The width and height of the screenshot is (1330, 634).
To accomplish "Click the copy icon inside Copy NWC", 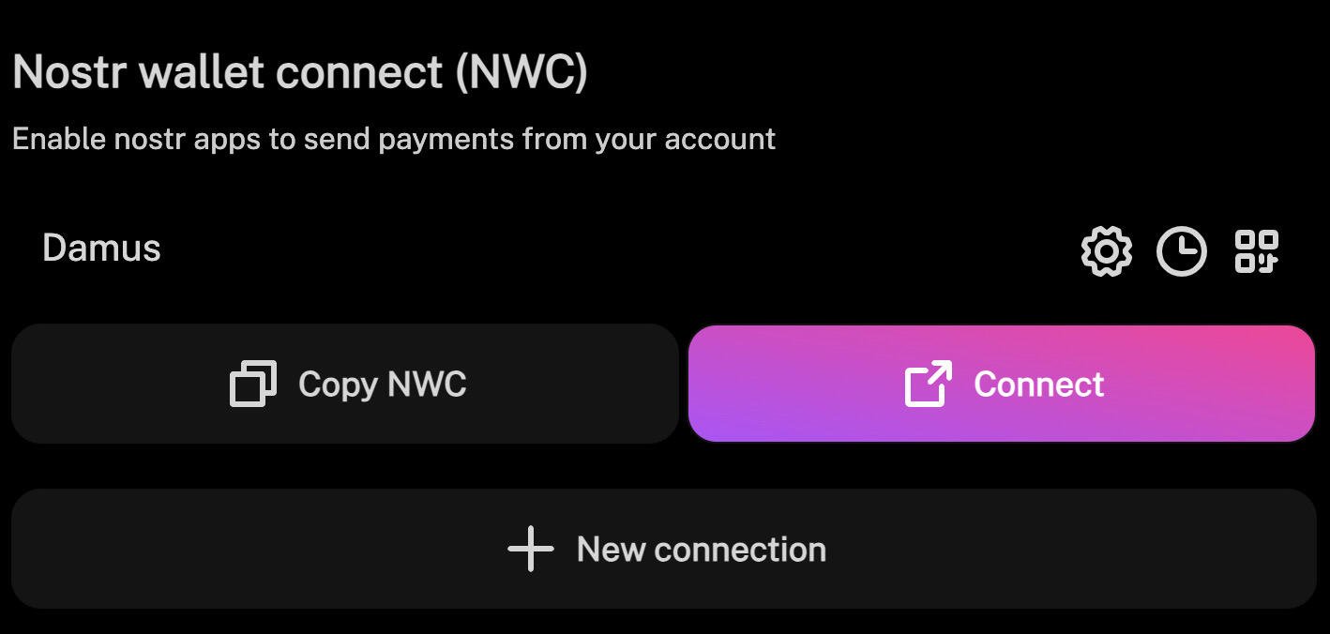I will point(253,384).
